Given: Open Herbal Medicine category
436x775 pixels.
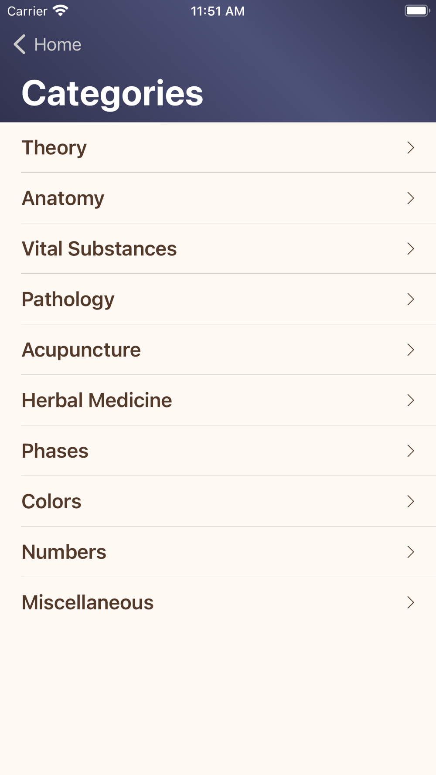Looking at the screenshot, I should coord(218,401).
